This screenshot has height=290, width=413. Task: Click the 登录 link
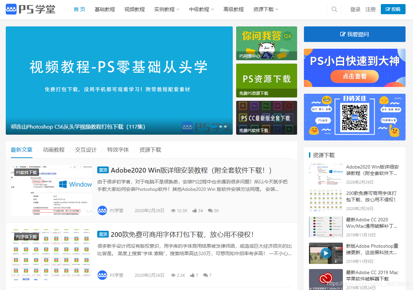355,9
